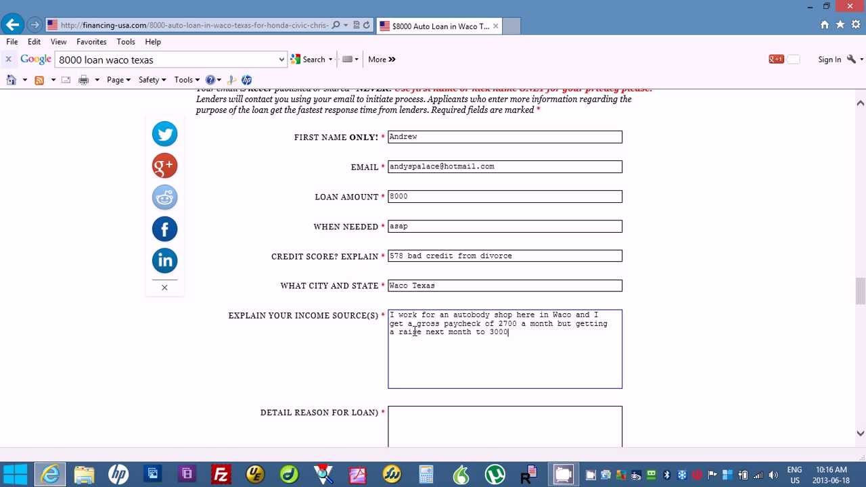866x487 pixels.
Task: Click the CREDIT SCORE field
Action: (x=505, y=256)
